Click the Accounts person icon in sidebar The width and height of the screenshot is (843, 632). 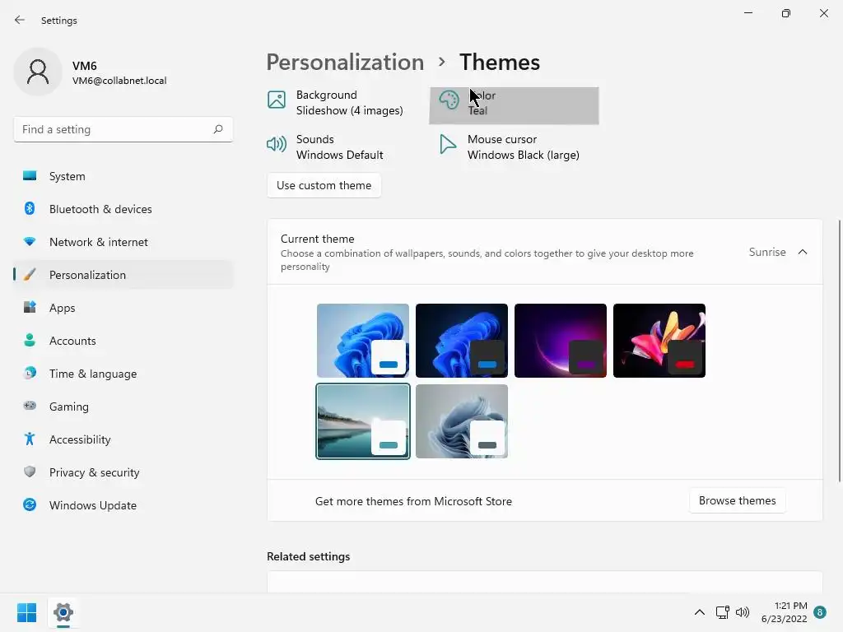click(30, 340)
